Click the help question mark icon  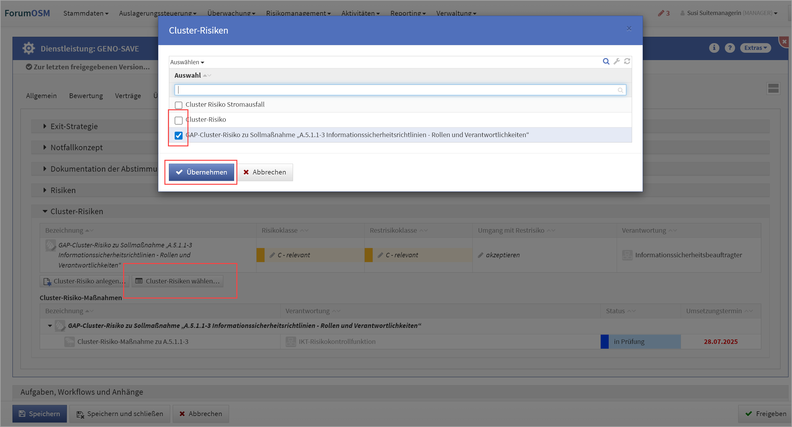point(730,48)
